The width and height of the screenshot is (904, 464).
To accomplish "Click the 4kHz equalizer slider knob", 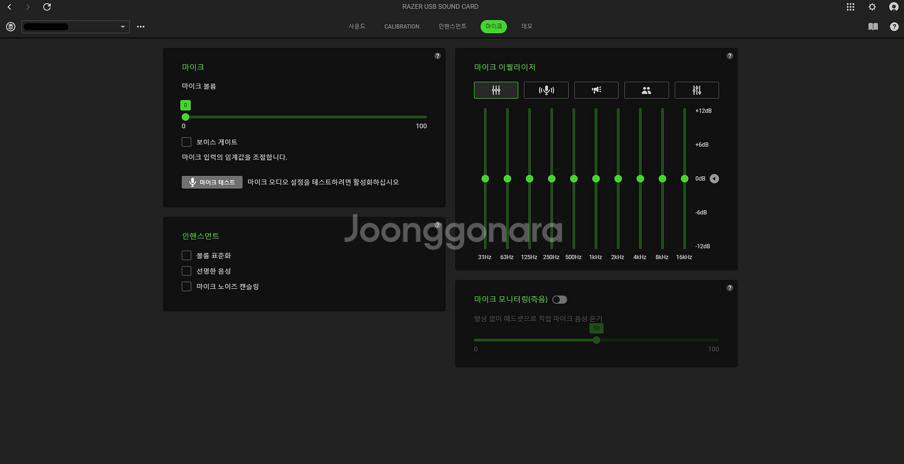I will click(x=640, y=179).
